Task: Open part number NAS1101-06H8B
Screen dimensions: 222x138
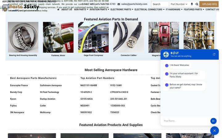Action: point(88,85)
